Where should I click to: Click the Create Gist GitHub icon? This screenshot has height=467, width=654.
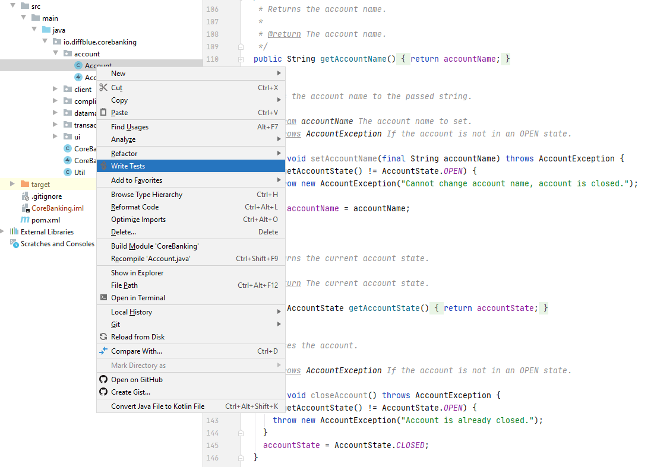click(x=103, y=392)
